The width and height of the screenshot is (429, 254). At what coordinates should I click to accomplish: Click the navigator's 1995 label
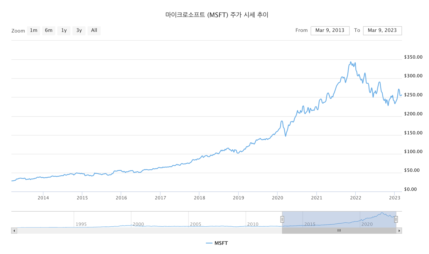[x=81, y=224]
